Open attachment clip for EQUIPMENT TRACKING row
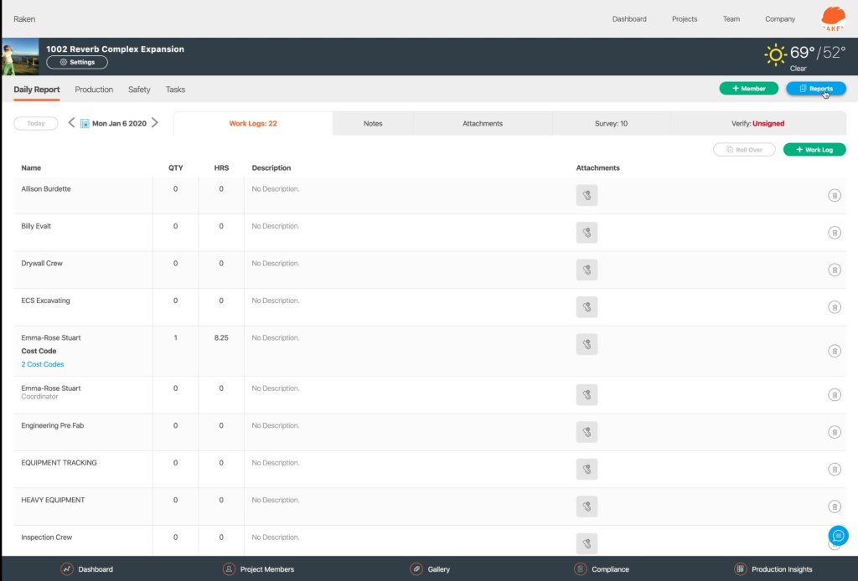The image size is (858, 581). coord(587,469)
